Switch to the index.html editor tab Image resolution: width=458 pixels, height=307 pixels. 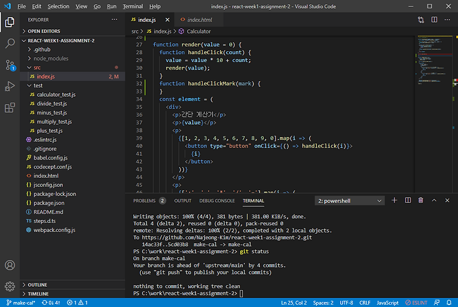tap(199, 20)
